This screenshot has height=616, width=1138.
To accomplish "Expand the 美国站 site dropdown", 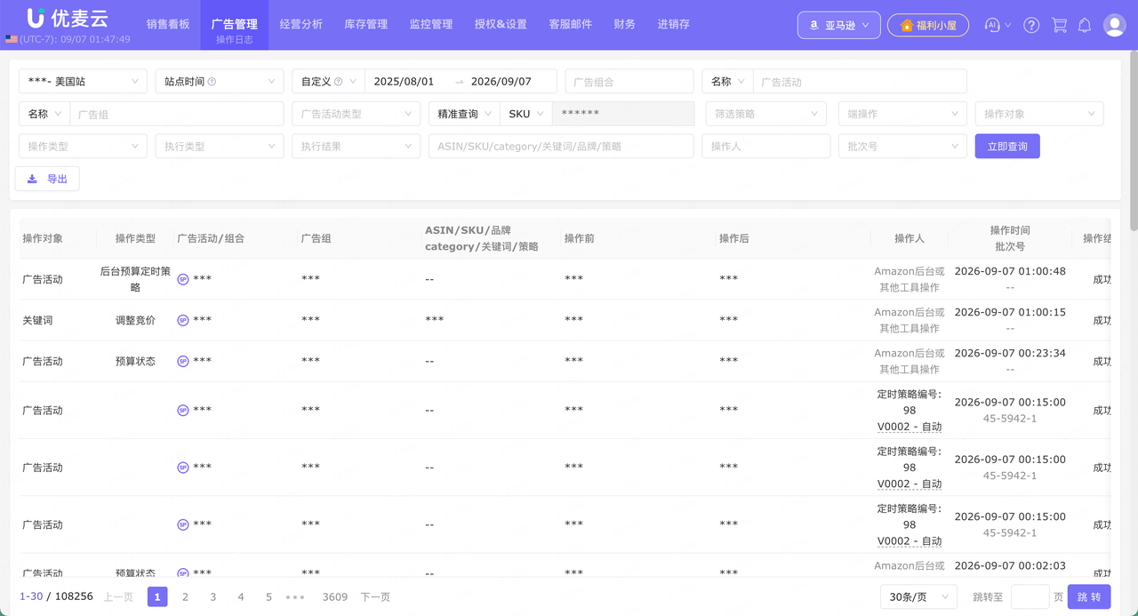I will click(83, 82).
